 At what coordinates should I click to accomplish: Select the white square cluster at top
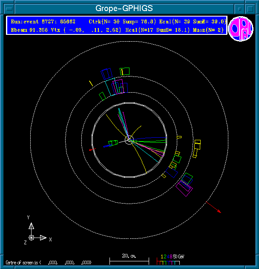(125, 71)
